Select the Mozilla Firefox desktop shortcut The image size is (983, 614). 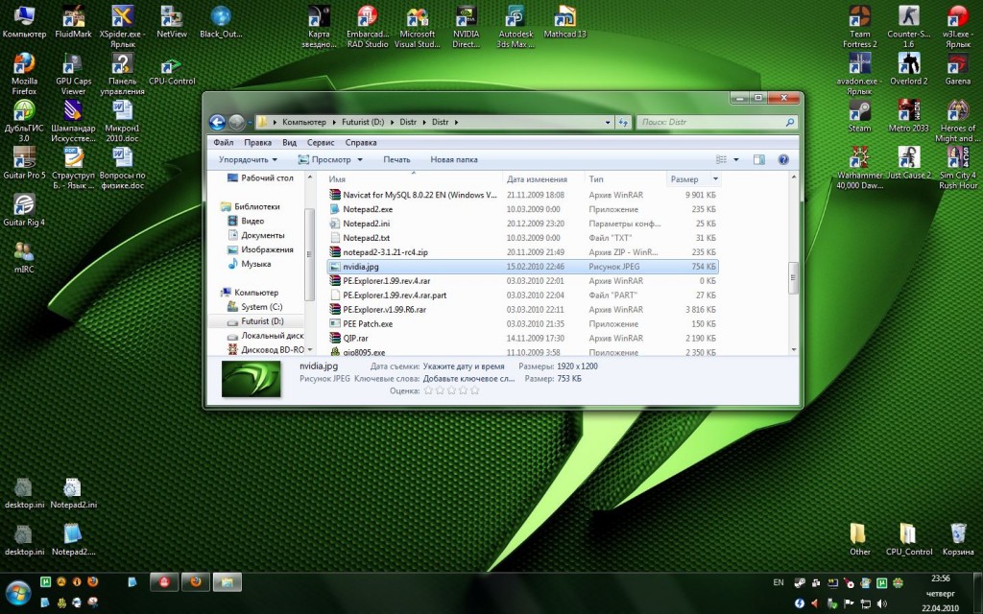[24, 74]
